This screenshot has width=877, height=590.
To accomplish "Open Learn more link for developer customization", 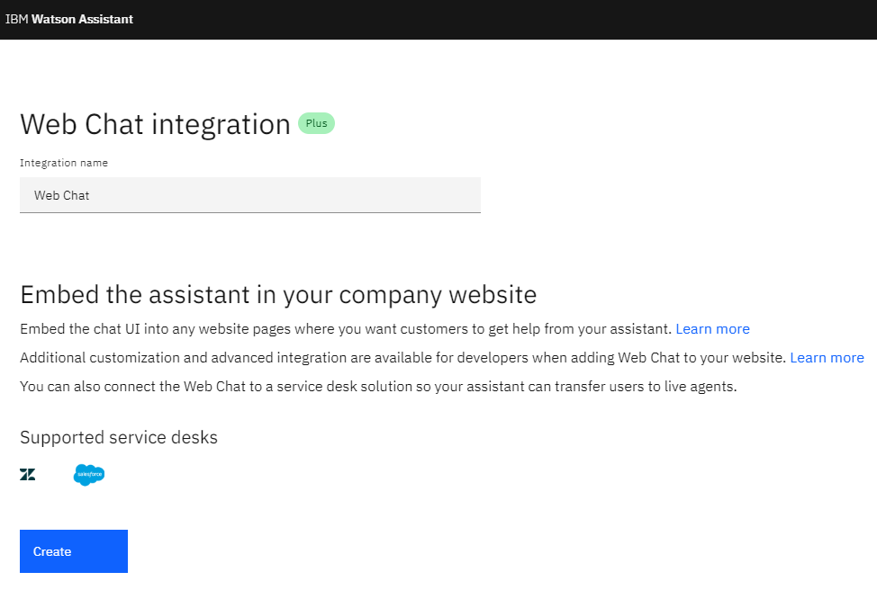I will pyautogui.click(x=827, y=358).
